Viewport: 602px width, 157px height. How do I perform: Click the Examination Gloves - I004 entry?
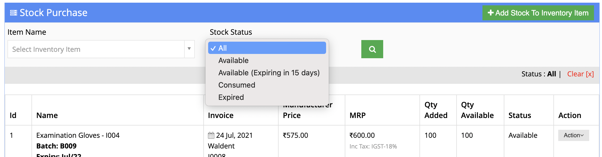click(x=78, y=135)
